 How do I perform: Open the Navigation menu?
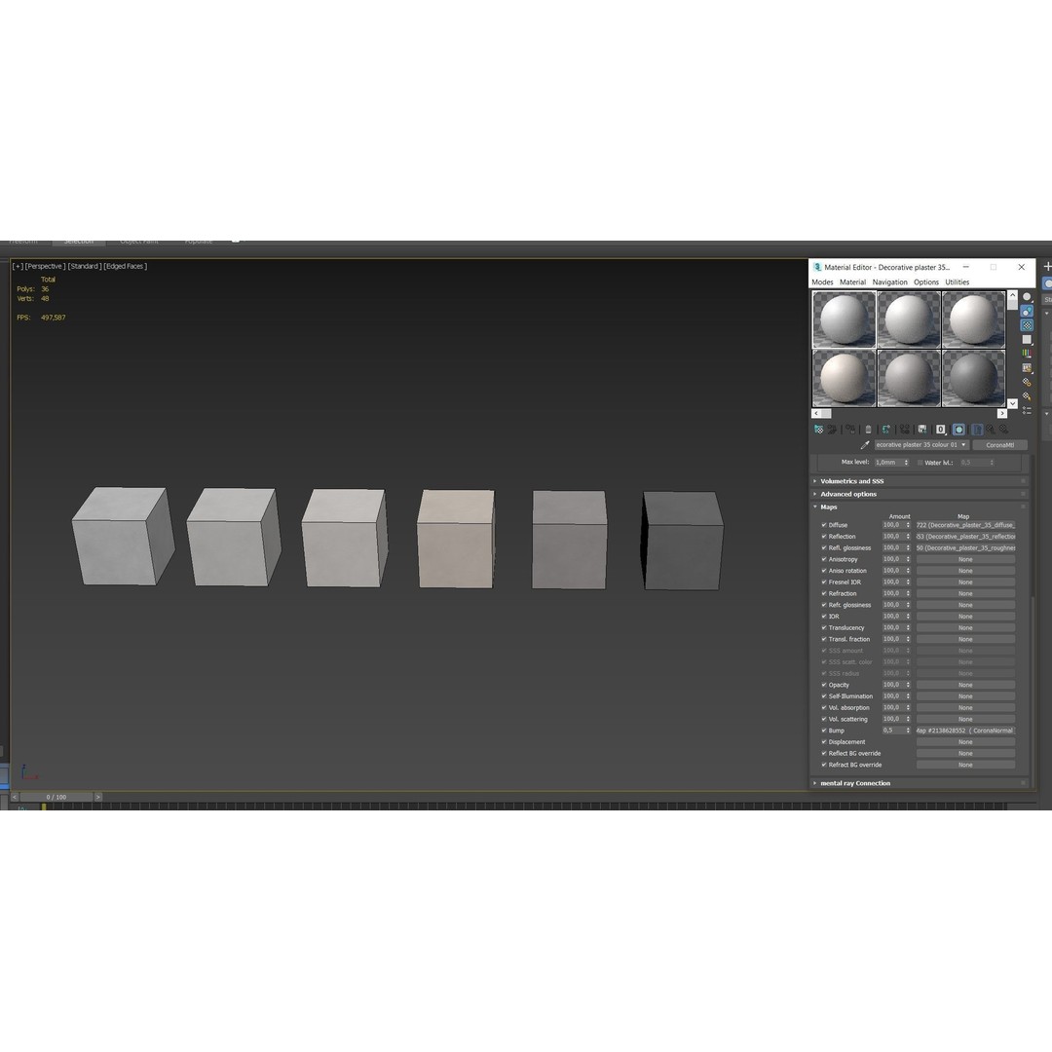point(889,282)
